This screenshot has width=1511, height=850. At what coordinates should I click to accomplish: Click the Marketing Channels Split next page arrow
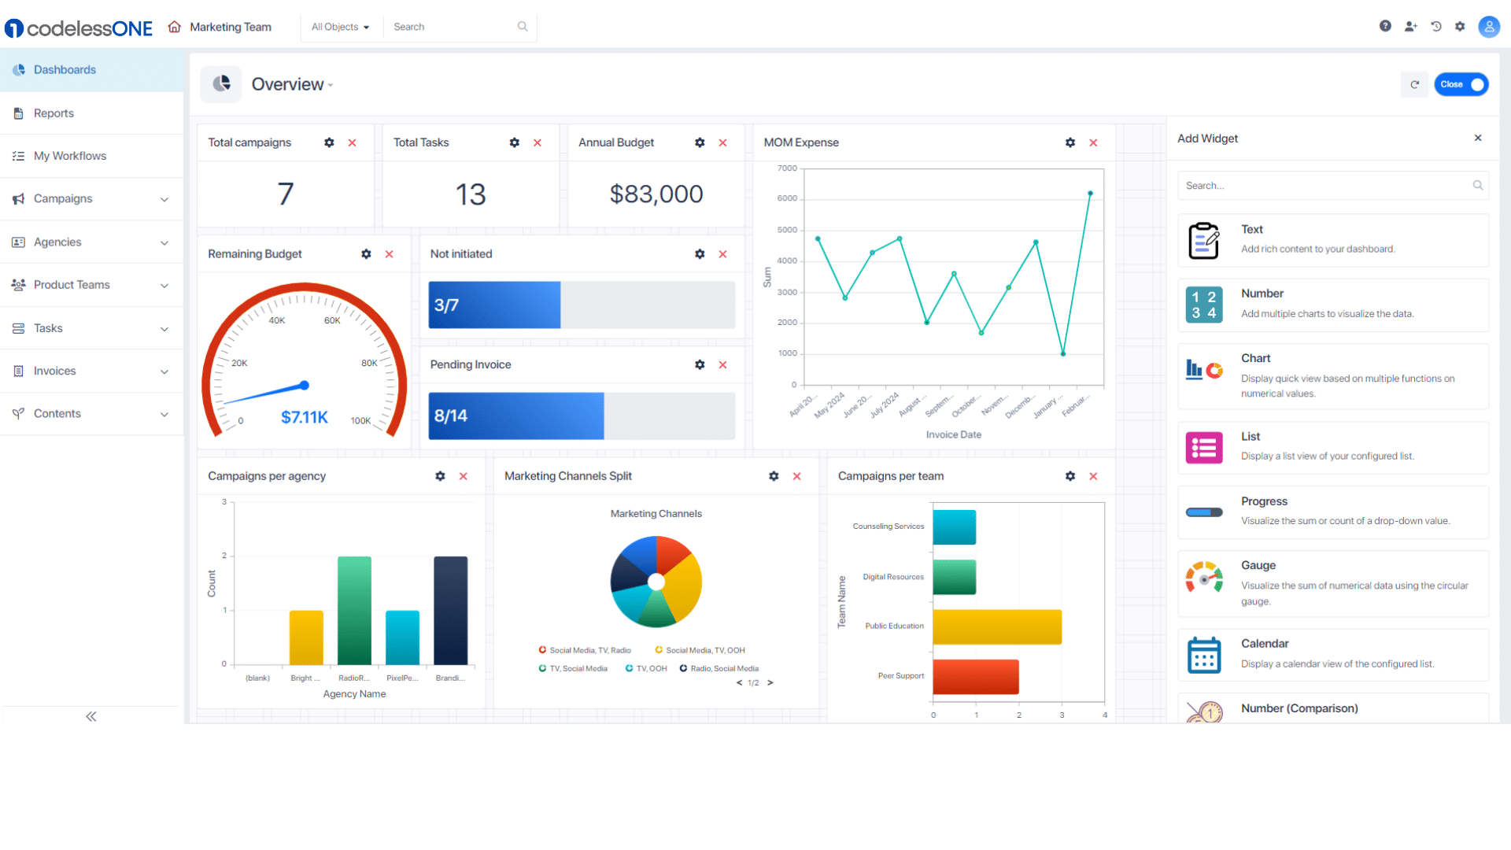click(770, 683)
